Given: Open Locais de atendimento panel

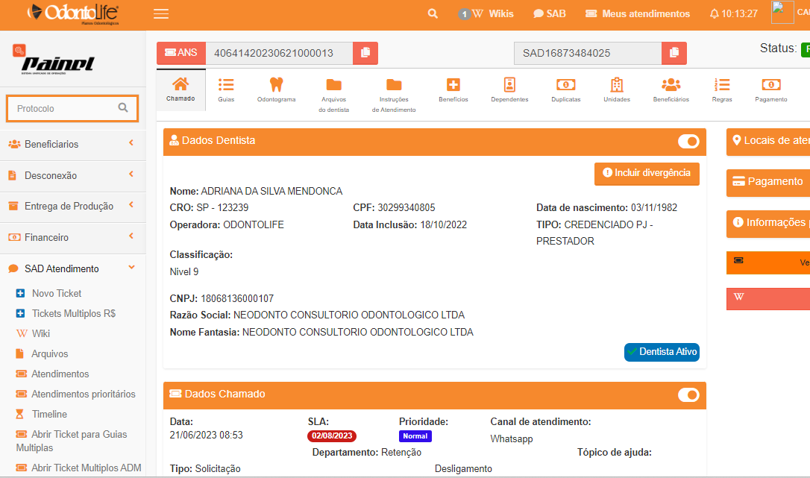Looking at the screenshot, I should [x=768, y=141].
